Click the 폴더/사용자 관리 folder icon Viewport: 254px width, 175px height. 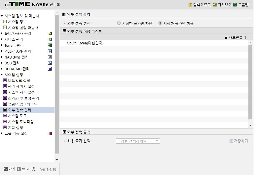[50, 34]
